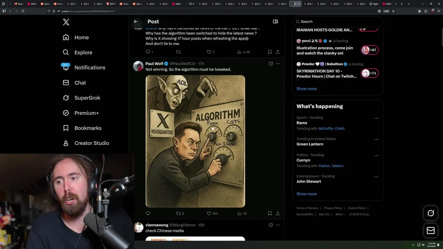This screenshot has width=443, height=249.
Task: Open the reader view icon in Post header
Action: 275,21
